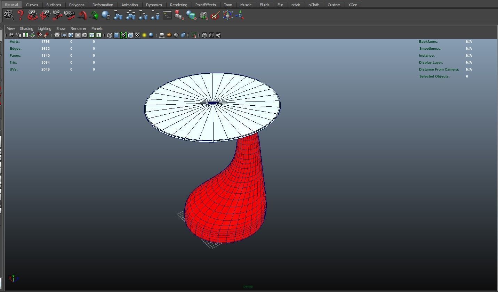The image size is (498, 292).
Task: Open the XGen shelf tab
Action: (353, 5)
